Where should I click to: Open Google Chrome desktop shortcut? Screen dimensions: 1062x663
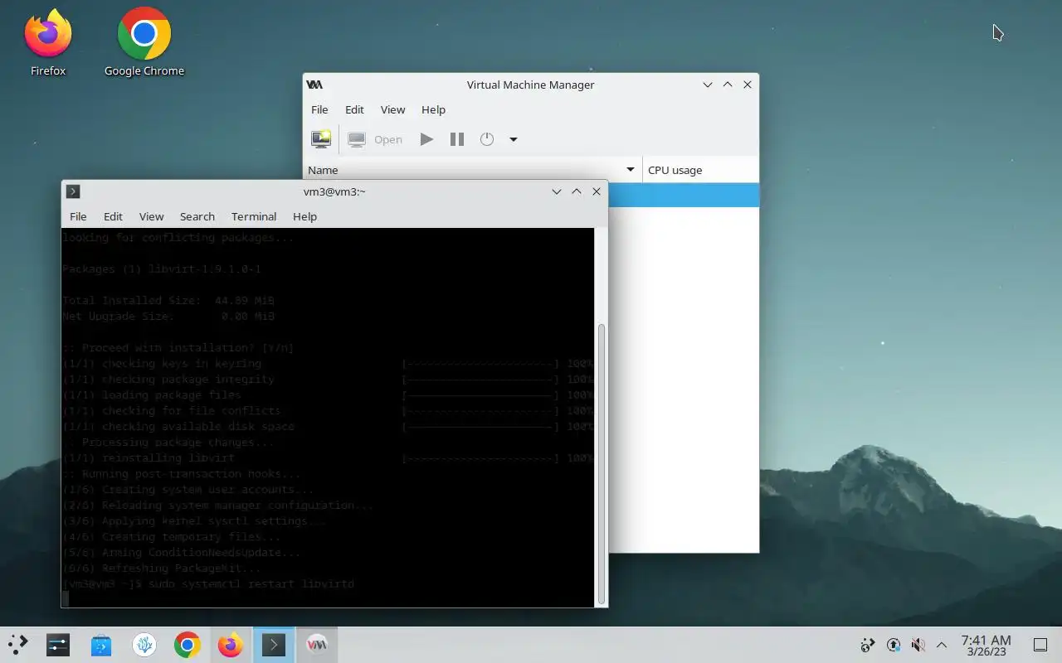tap(144, 43)
